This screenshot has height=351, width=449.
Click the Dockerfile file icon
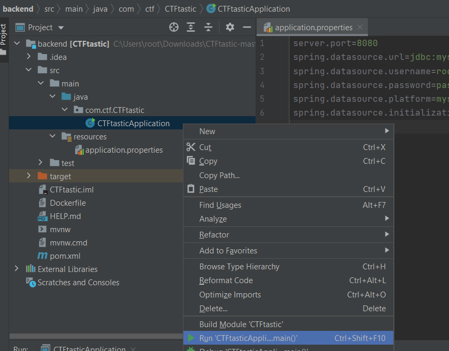tap(42, 203)
